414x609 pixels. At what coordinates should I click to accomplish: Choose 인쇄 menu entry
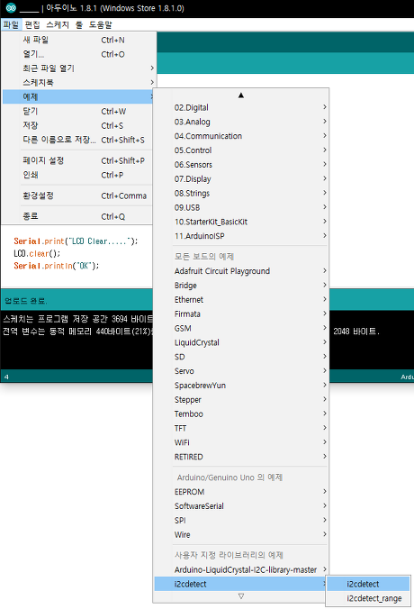pyautogui.click(x=79, y=175)
